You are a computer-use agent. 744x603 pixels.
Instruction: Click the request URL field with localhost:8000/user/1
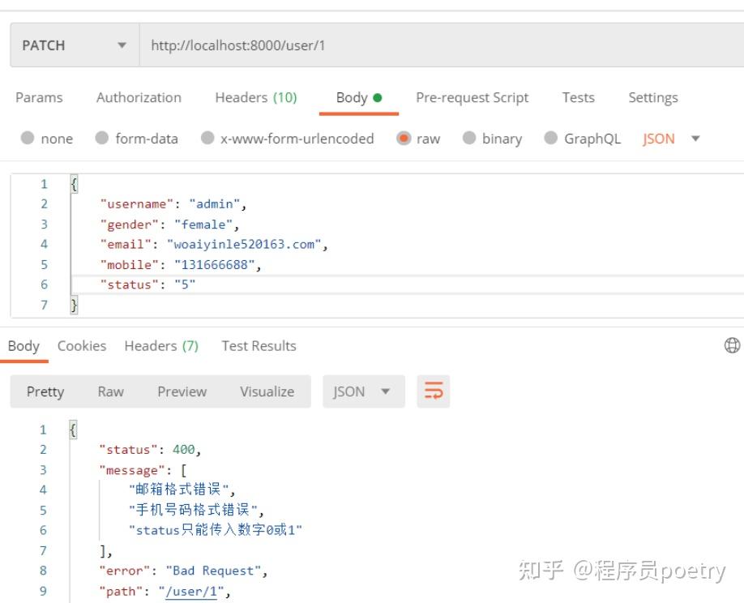[x=442, y=45]
